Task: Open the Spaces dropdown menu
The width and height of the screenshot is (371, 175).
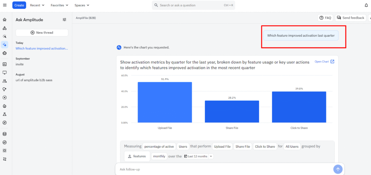Action: [82, 5]
